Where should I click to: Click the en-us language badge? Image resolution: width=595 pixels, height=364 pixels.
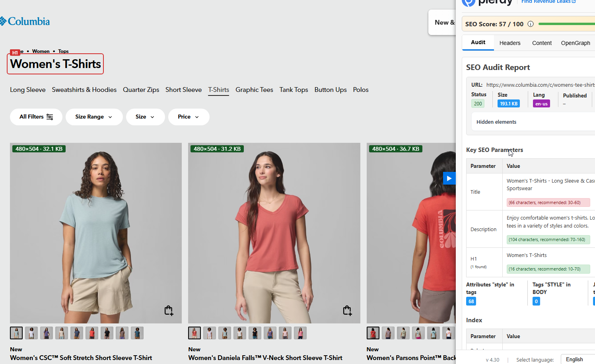(x=541, y=104)
